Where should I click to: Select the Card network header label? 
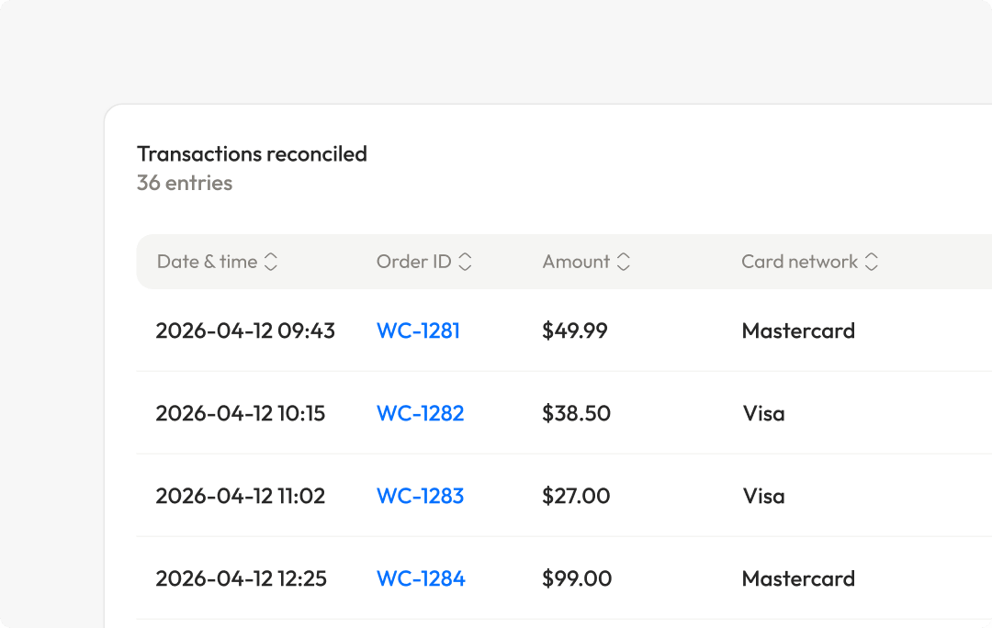[x=799, y=262]
